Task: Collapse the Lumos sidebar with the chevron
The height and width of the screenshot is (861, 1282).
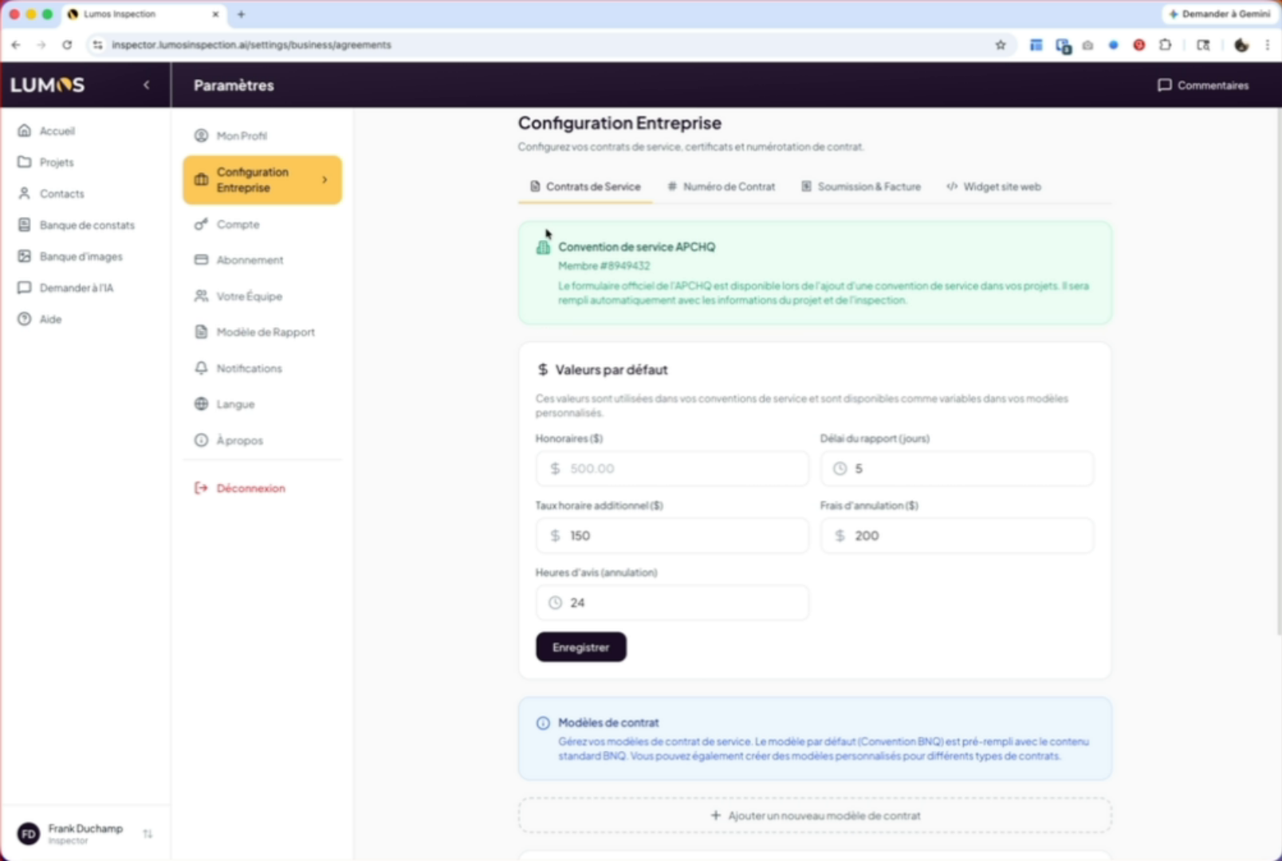Action: (x=146, y=85)
